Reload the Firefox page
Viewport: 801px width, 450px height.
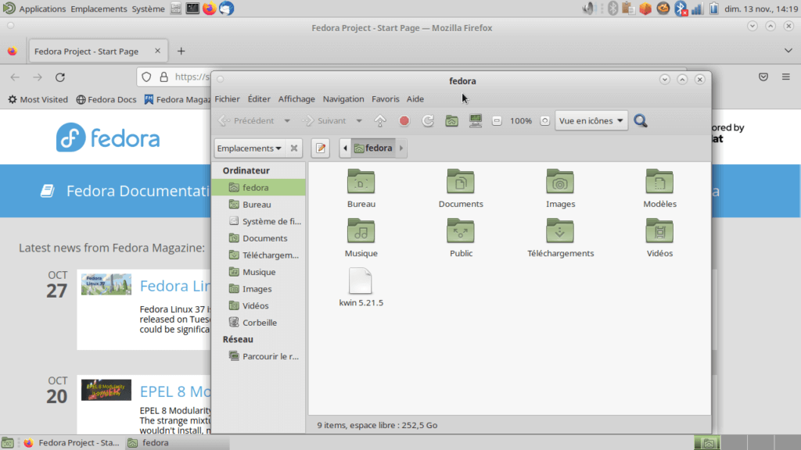(x=60, y=77)
